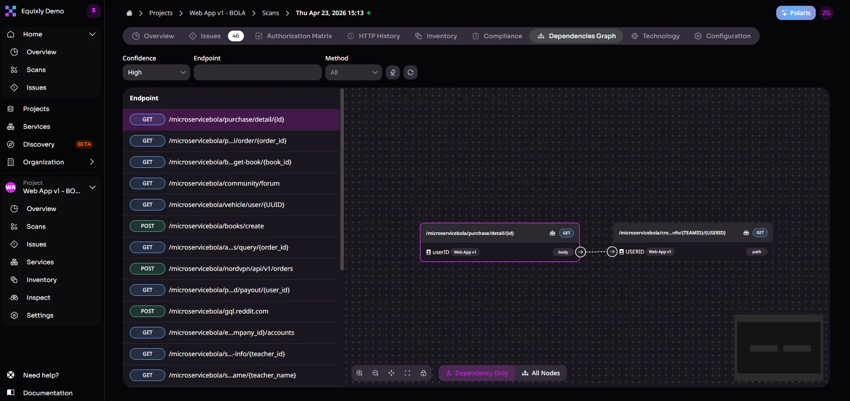Select endpoint ending in payout/{user_id}
Screen dimensions: 850x401
click(x=231, y=290)
